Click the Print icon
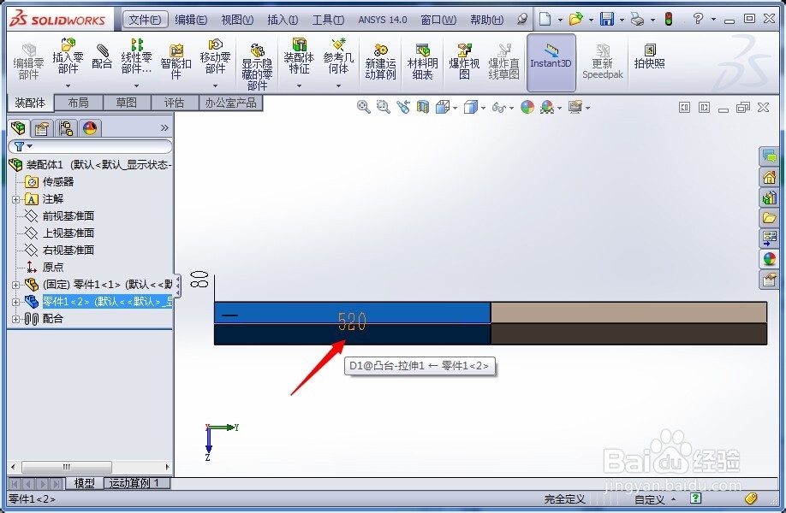Image resolution: width=786 pixels, height=513 pixels. pyautogui.click(x=638, y=19)
